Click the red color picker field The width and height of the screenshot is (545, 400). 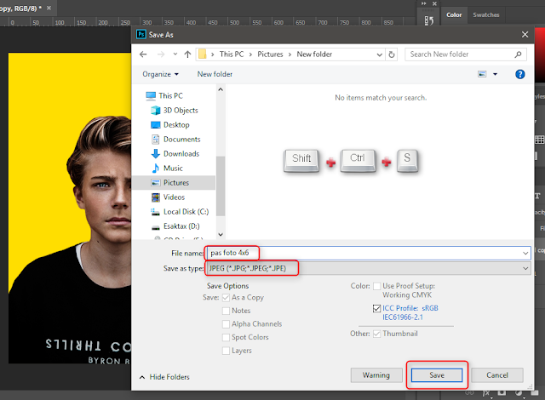coord(539,55)
